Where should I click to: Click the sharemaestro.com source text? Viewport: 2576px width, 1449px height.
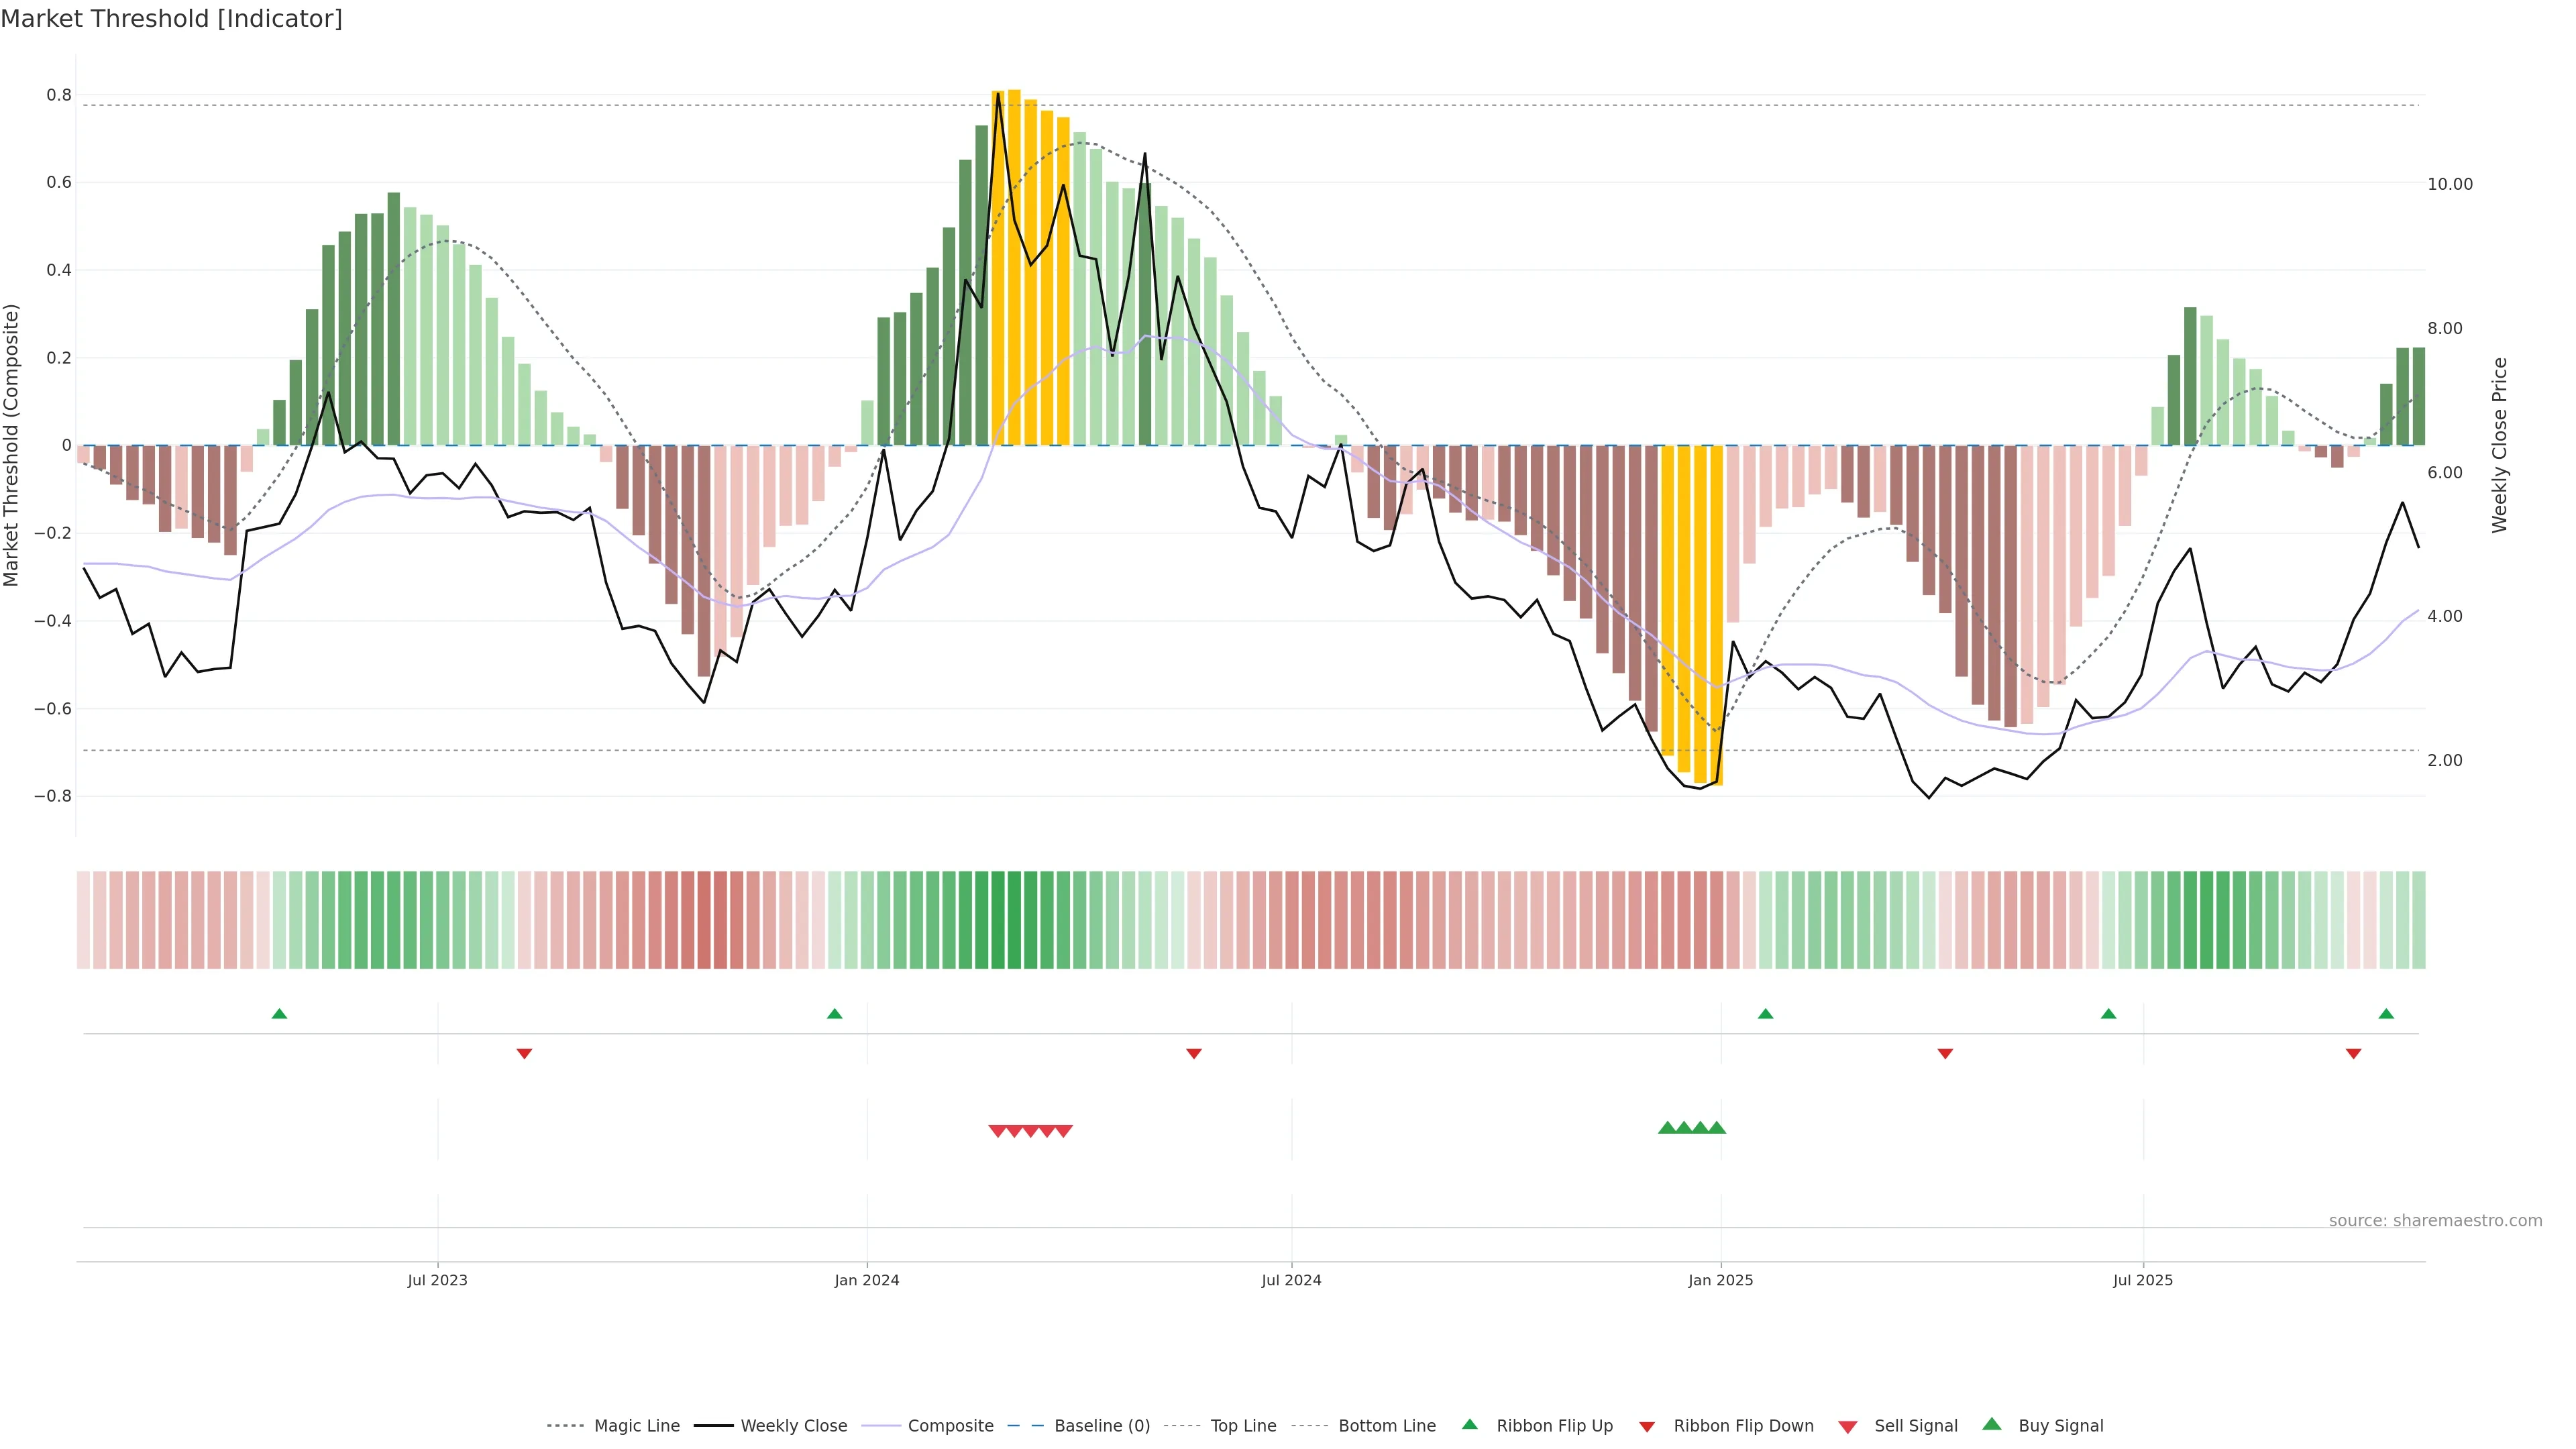pos(2435,1221)
